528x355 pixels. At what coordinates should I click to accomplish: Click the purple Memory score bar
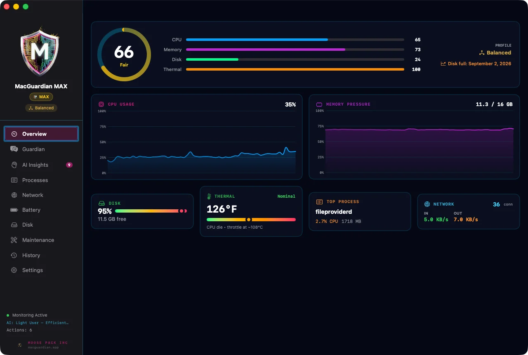(295, 50)
